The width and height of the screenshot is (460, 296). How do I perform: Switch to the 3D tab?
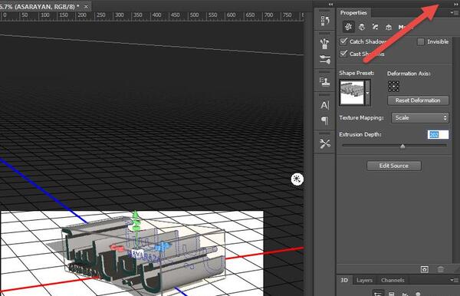(x=344, y=280)
